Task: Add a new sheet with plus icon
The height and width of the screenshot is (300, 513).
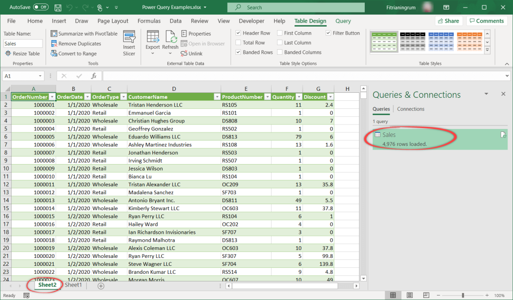Action: tap(101, 286)
